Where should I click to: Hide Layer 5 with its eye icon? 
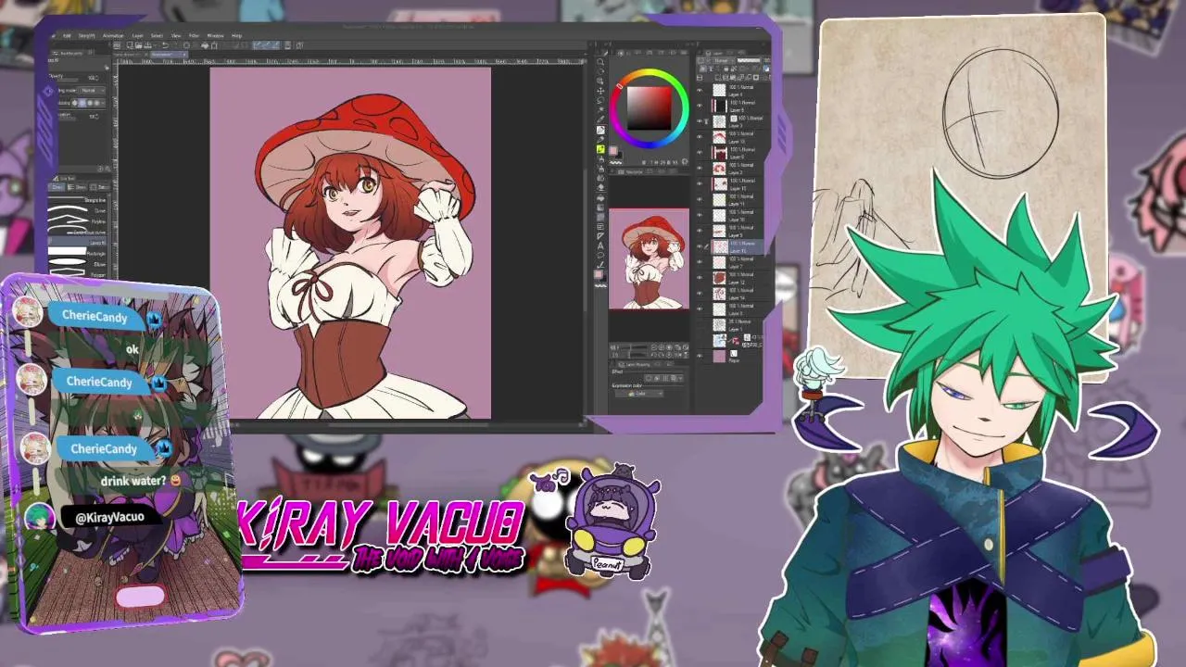pos(700,231)
